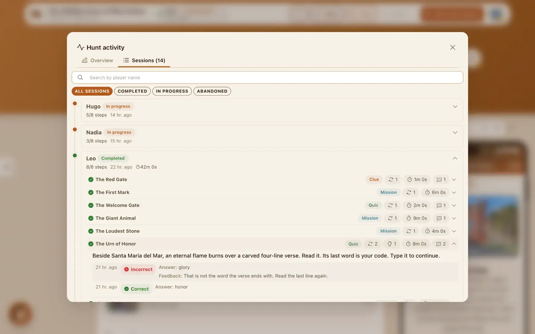Select the Sessions (14) tab

pos(144,60)
